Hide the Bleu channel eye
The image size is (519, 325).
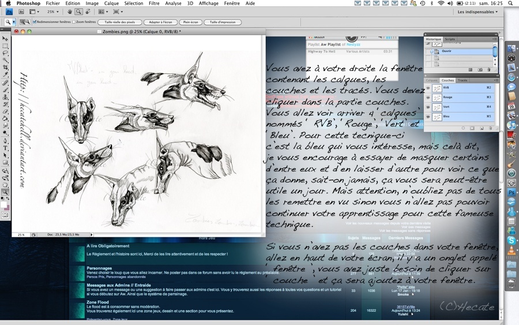(428, 117)
